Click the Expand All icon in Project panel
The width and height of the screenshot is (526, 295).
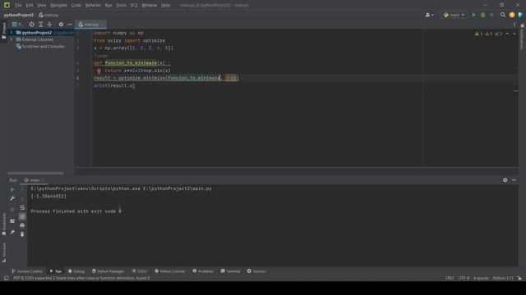pos(40,25)
